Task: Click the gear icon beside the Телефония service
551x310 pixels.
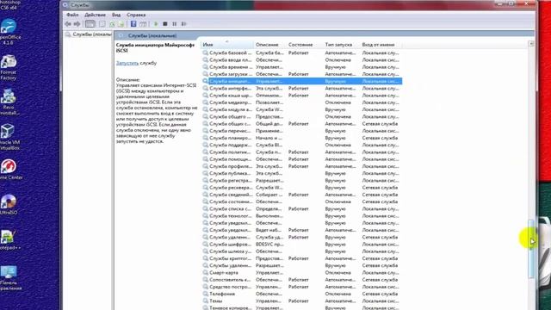Action: [x=206, y=294]
